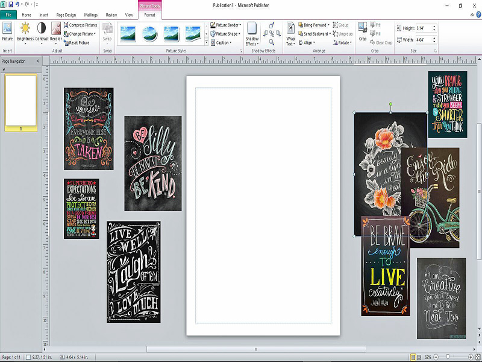Viewport: 482px width, 362px height.
Task: Open the File menu
Action: coord(8,14)
